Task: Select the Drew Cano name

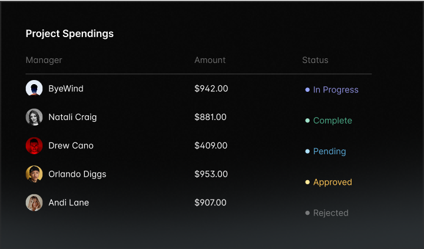Action: click(71, 145)
